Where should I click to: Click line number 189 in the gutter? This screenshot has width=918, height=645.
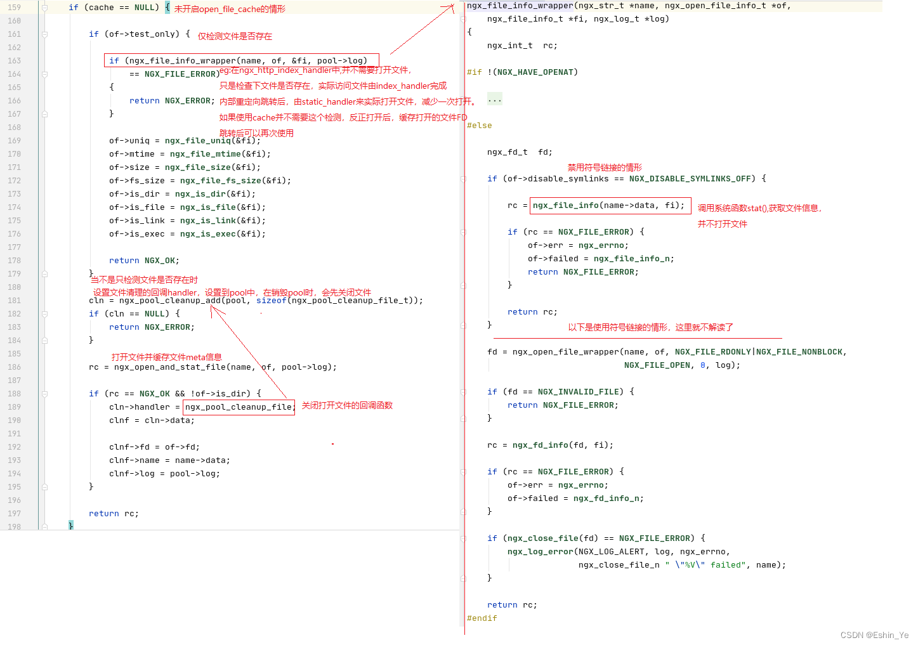point(14,407)
